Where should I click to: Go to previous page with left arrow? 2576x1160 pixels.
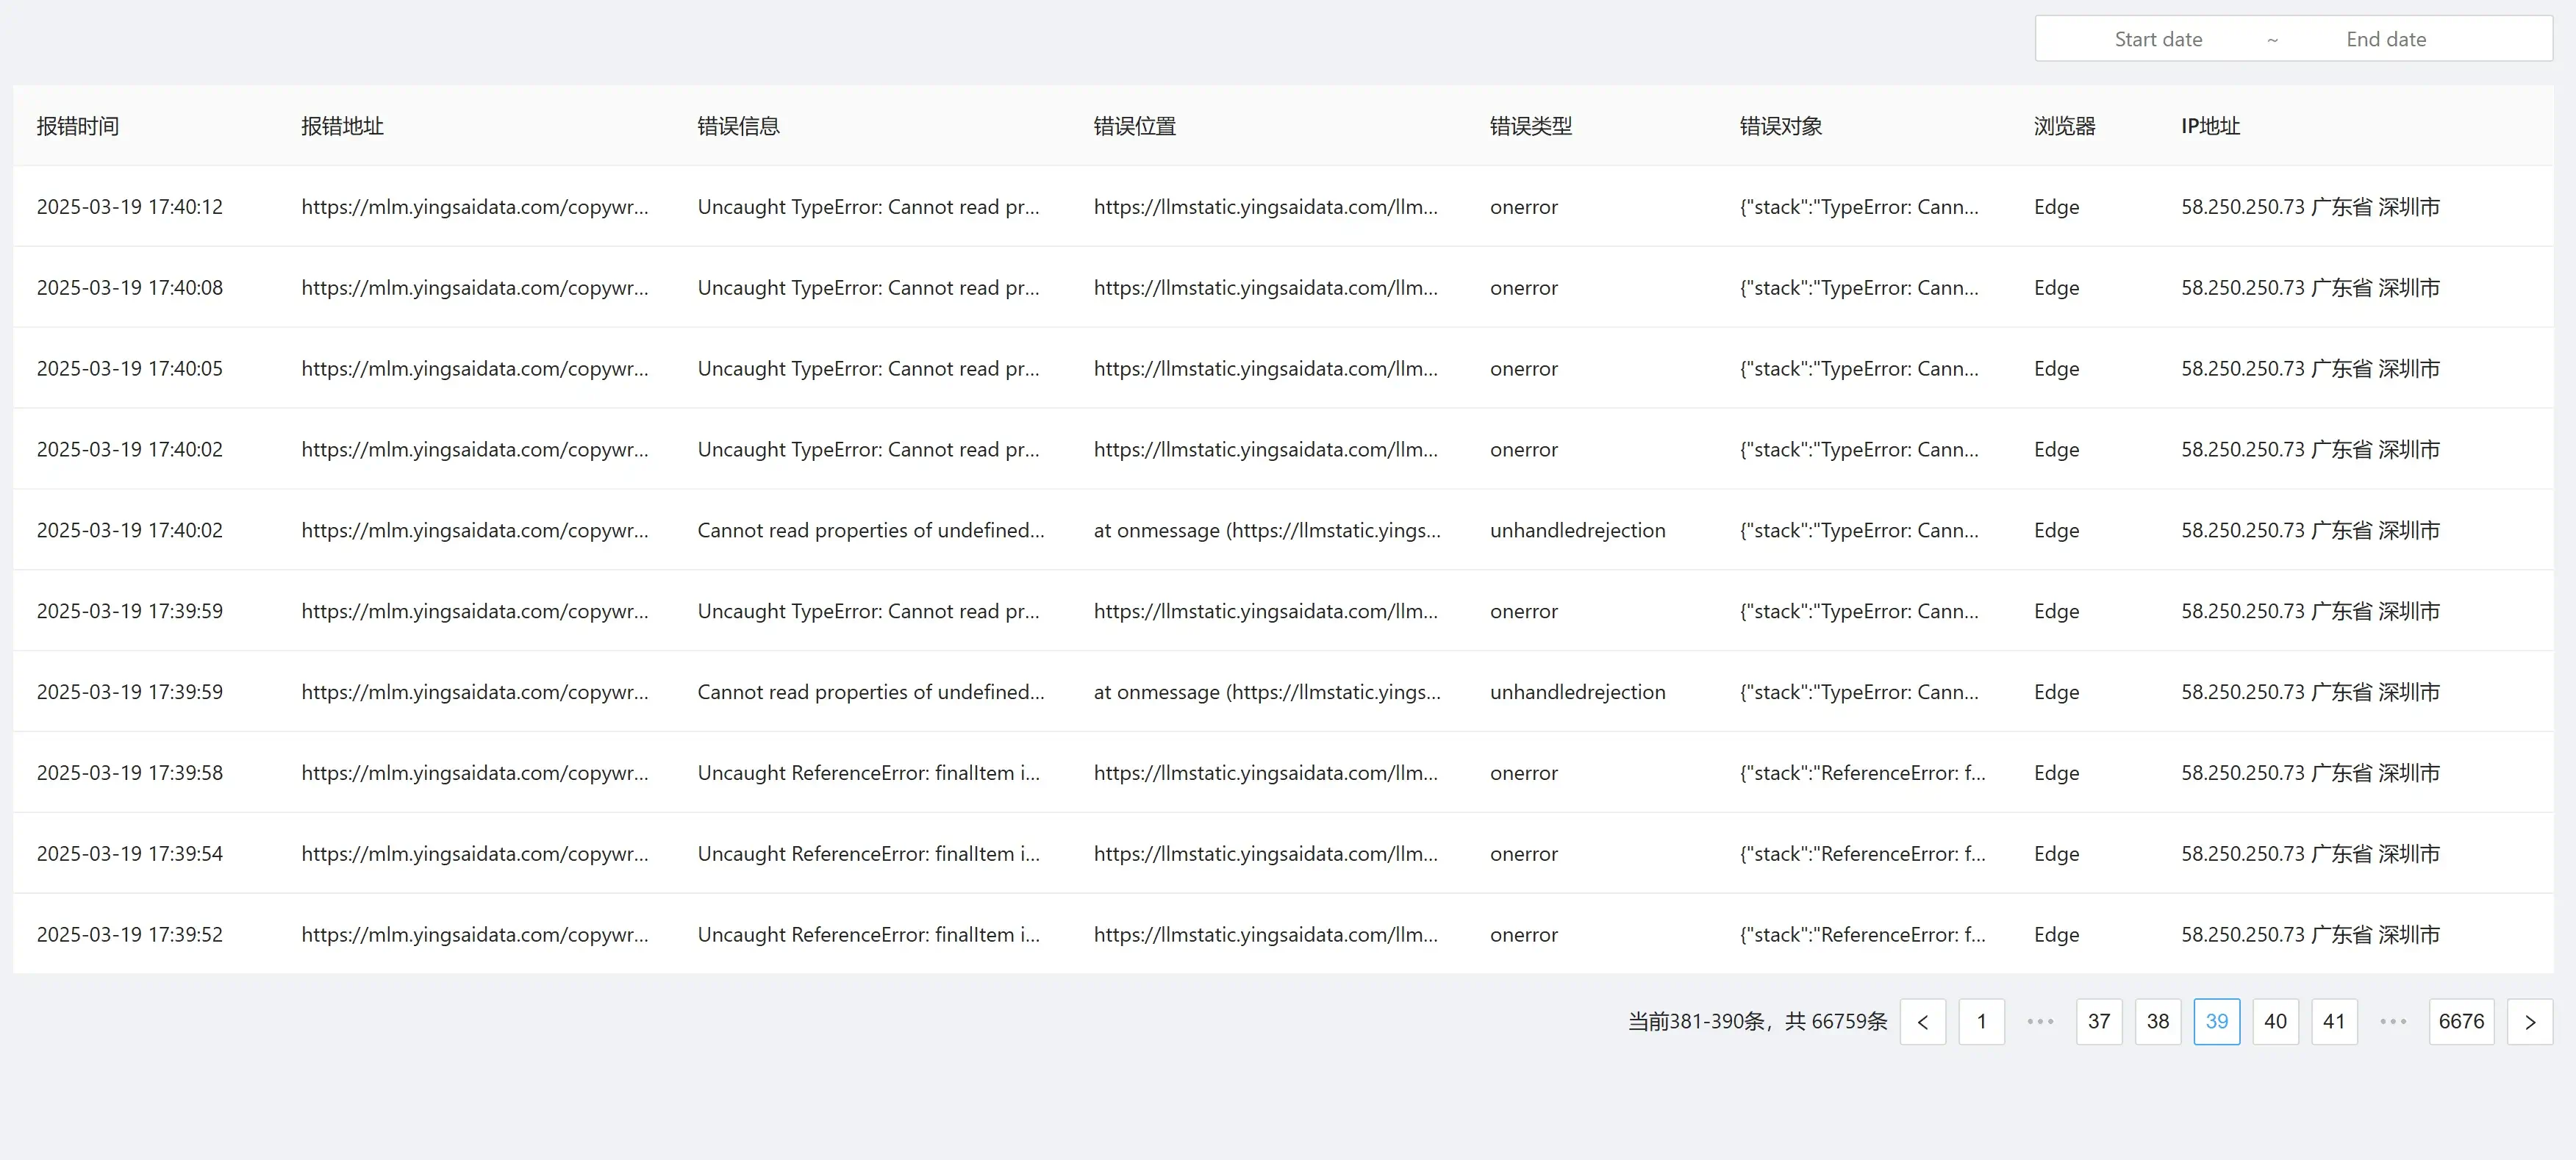[x=1922, y=1021]
